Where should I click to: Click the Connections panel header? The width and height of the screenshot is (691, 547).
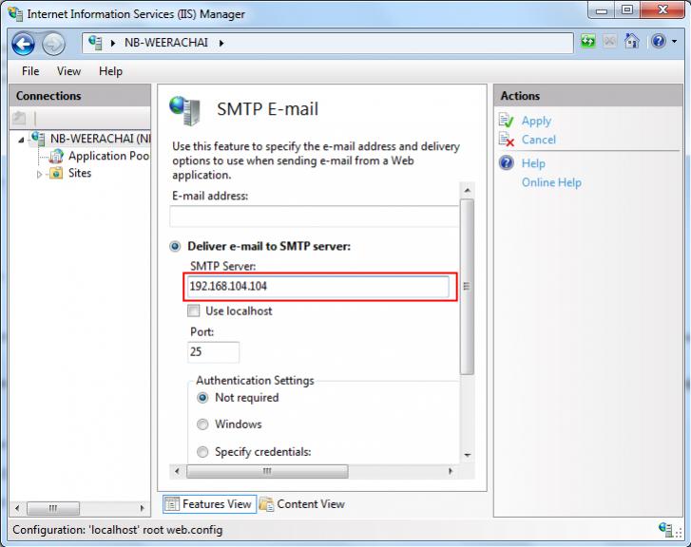(80, 96)
